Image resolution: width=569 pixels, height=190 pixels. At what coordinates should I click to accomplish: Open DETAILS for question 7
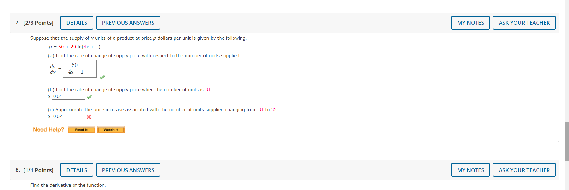[x=77, y=23]
